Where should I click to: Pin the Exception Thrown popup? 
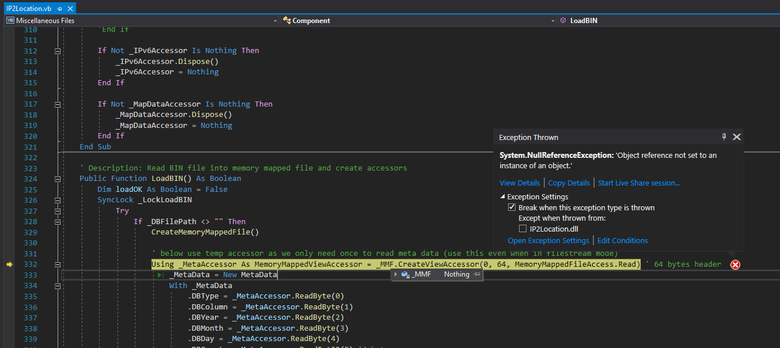[724, 137]
